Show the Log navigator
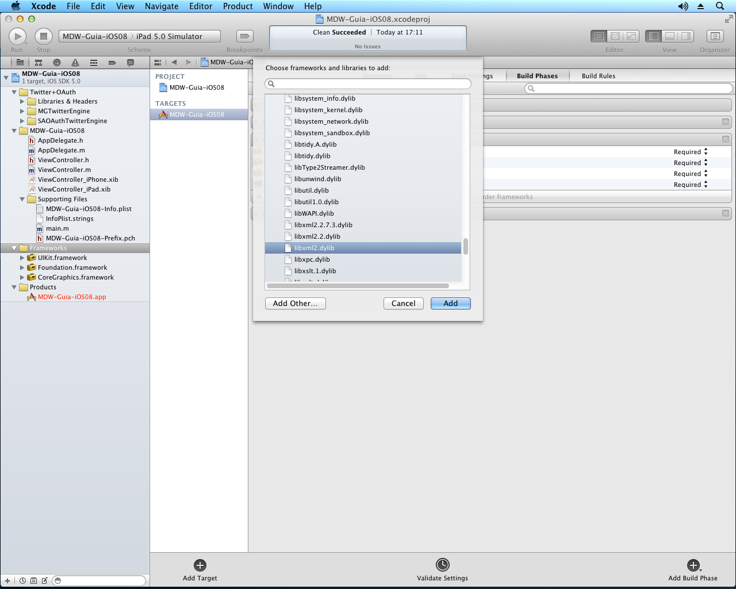The image size is (736, 589). tap(131, 63)
